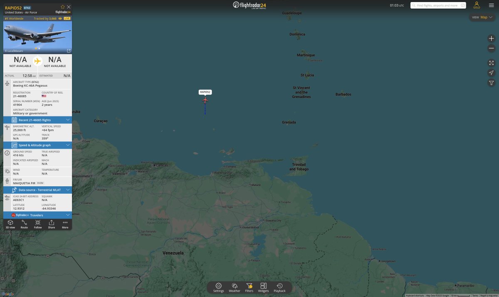
Task: Click the control tower icon beside FIR/UIR
Action: (x=7, y=181)
